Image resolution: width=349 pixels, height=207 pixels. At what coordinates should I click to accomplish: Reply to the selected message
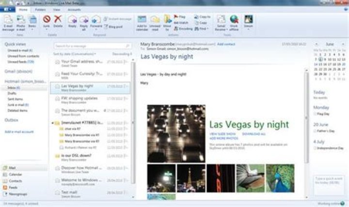(72, 21)
